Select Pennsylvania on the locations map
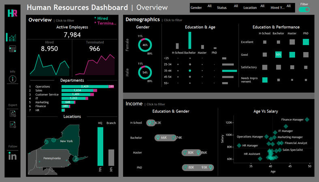The width and height of the screenshot is (319, 182). click(53, 158)
